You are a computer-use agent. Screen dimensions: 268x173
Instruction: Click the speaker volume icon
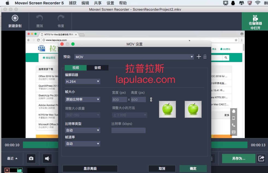(47, 159)
